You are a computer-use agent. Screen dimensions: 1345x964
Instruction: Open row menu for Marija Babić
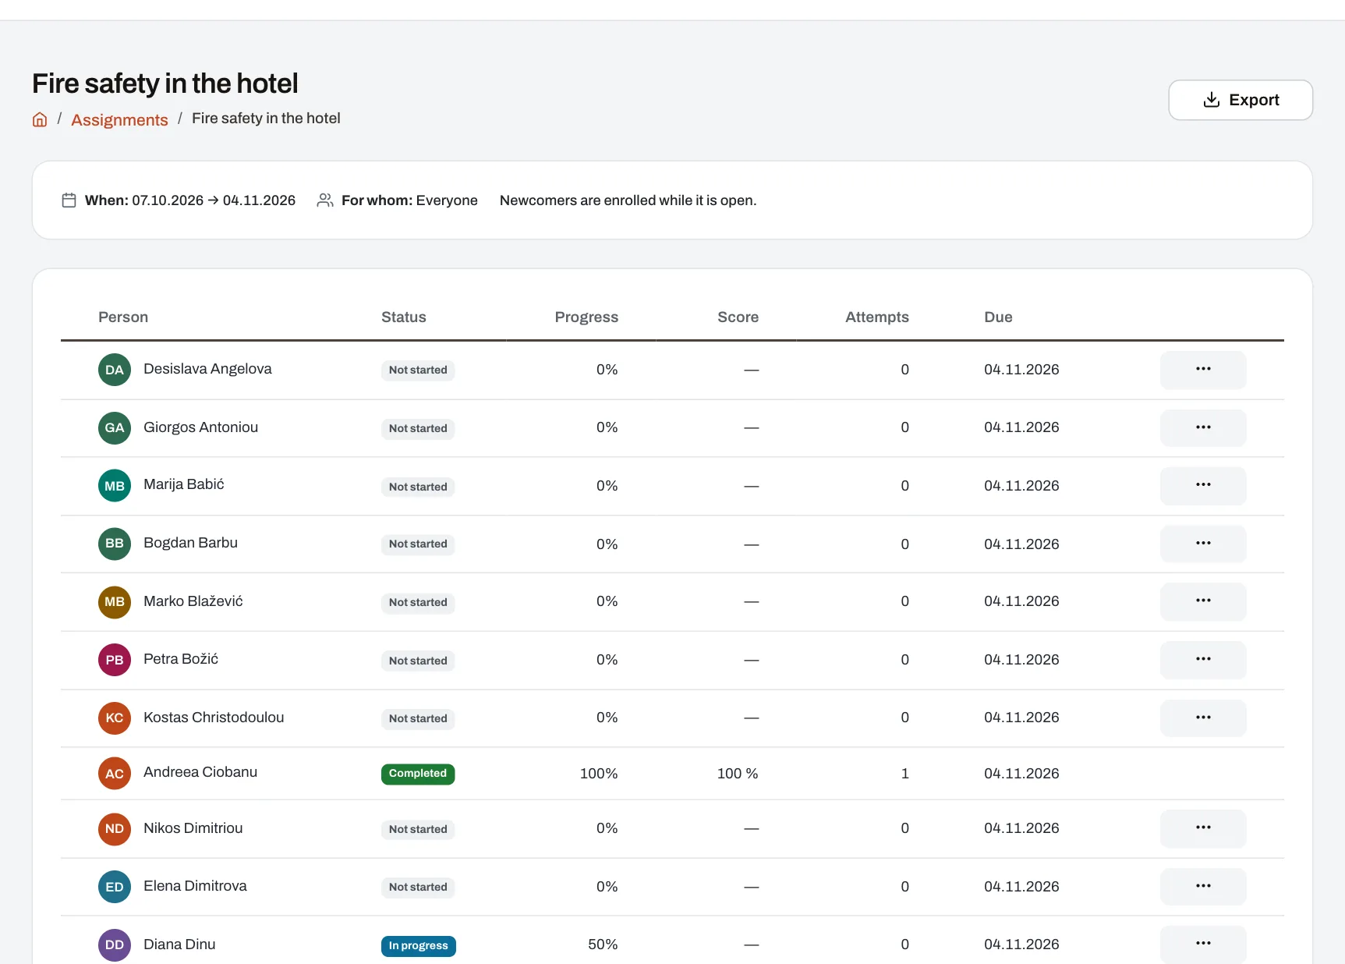tap(1202, 486)
